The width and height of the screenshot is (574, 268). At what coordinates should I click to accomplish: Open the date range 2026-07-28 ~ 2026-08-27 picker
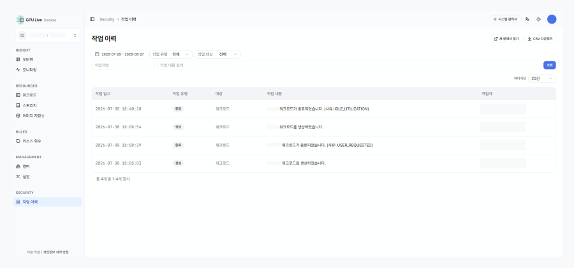coord(119,54)
